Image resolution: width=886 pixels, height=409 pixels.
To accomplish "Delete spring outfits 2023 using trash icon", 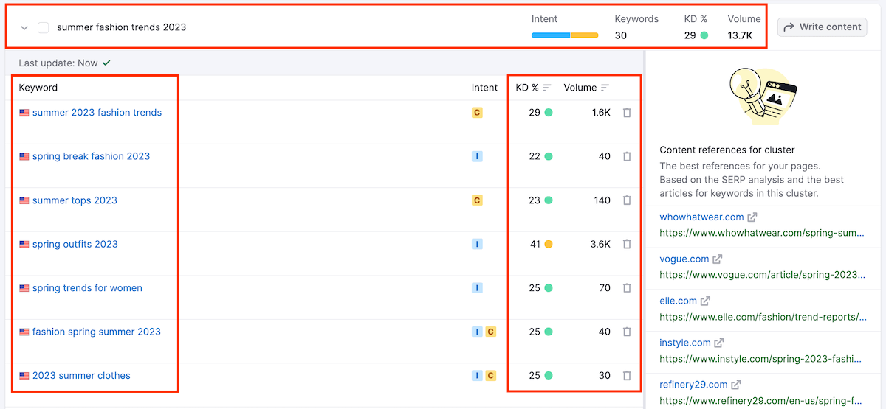I will coord(627,244).
